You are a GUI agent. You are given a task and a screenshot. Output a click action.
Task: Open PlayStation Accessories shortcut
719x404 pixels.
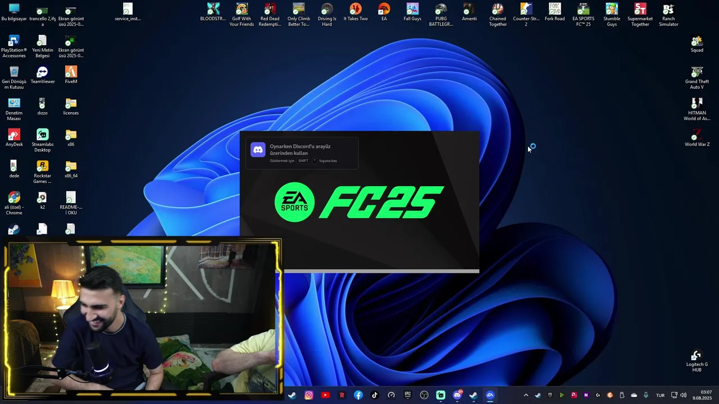point(14,47)
